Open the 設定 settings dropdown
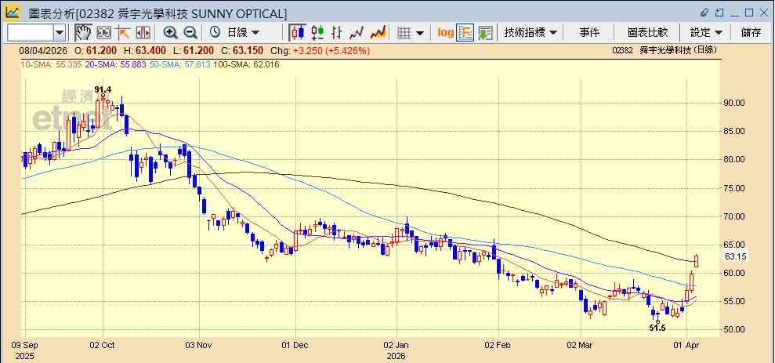This screenshot has height=363, width=775. pyautogui.click(x=706, y=33)
